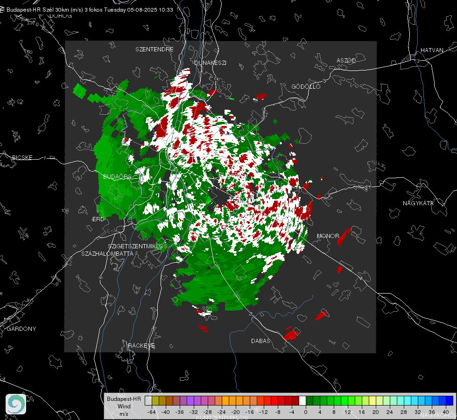This screenshot has width=457, height=420.
Task: Click the red echo streak east of MONOR
Action: pyautogui.click(x=344, y=237)
